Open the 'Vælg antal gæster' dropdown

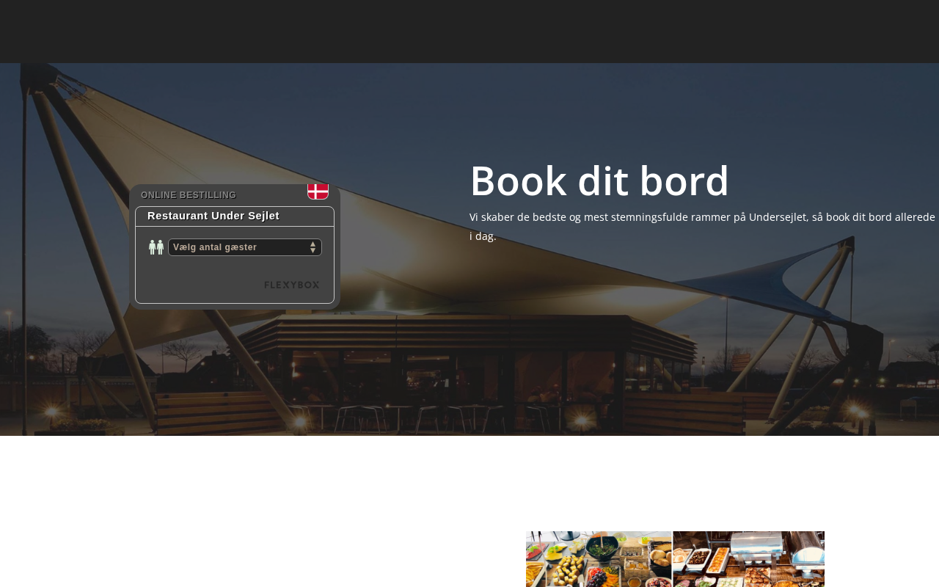click(245, 247)
